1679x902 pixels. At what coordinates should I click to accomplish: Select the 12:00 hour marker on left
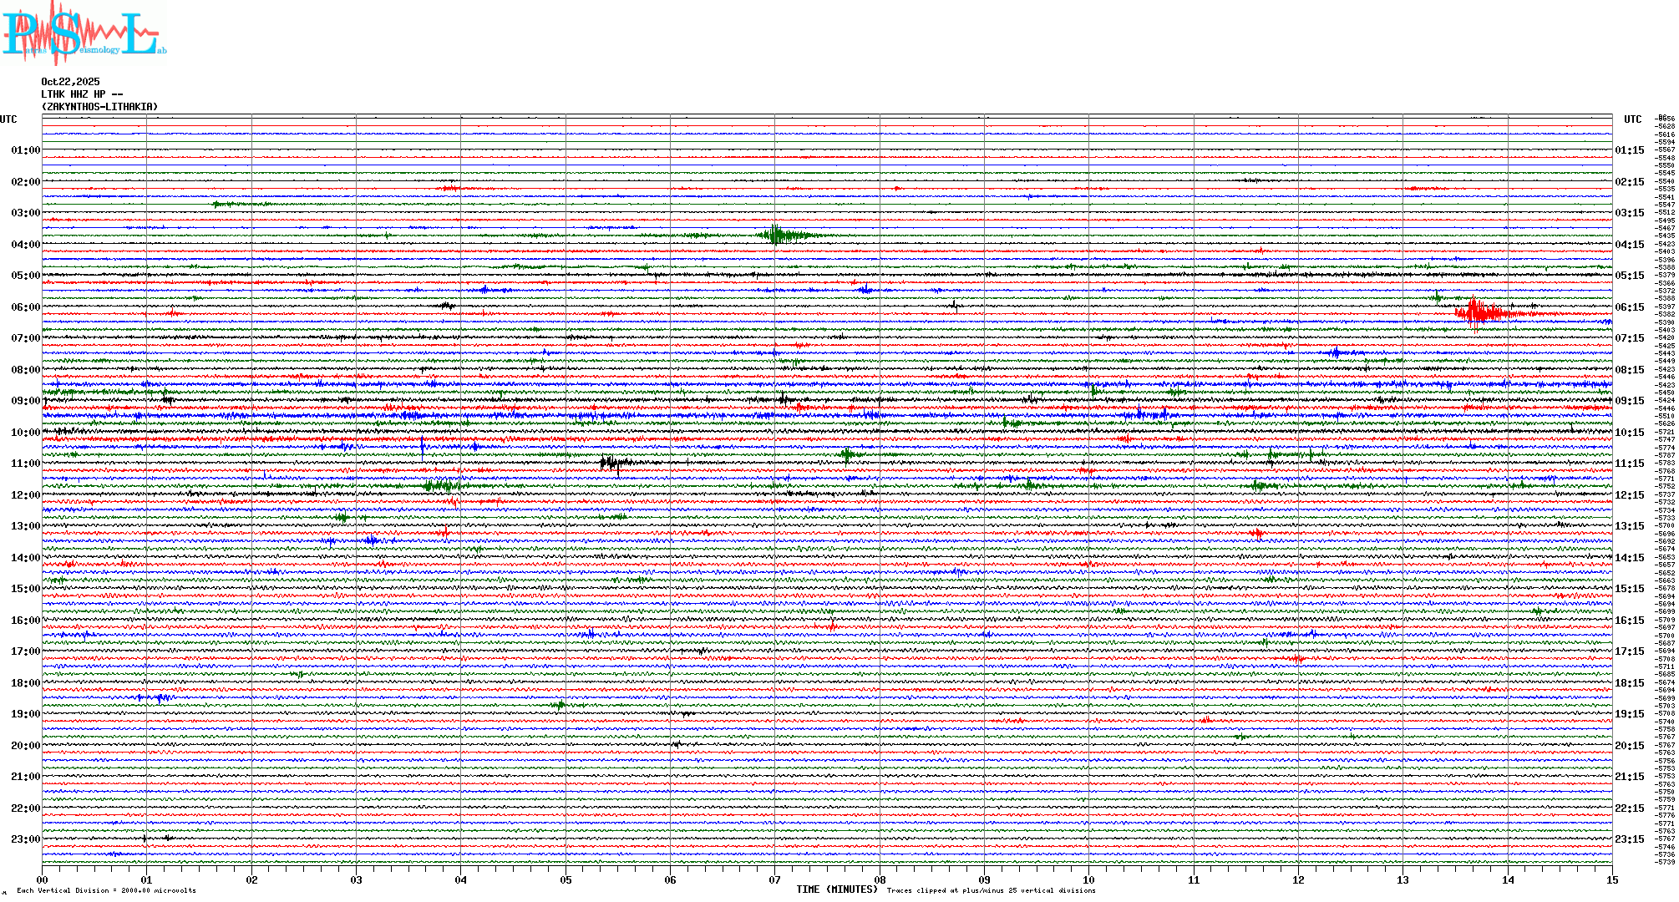25,495
